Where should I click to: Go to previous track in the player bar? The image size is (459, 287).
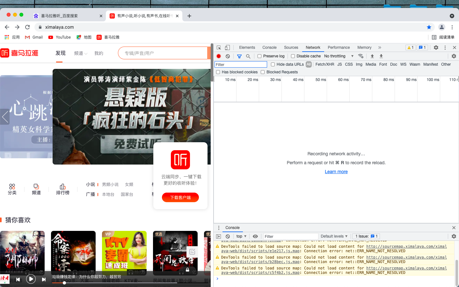click(18, 279)
